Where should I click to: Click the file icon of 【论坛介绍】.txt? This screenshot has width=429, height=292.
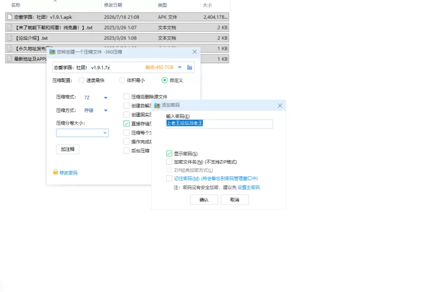click(10, 38)
